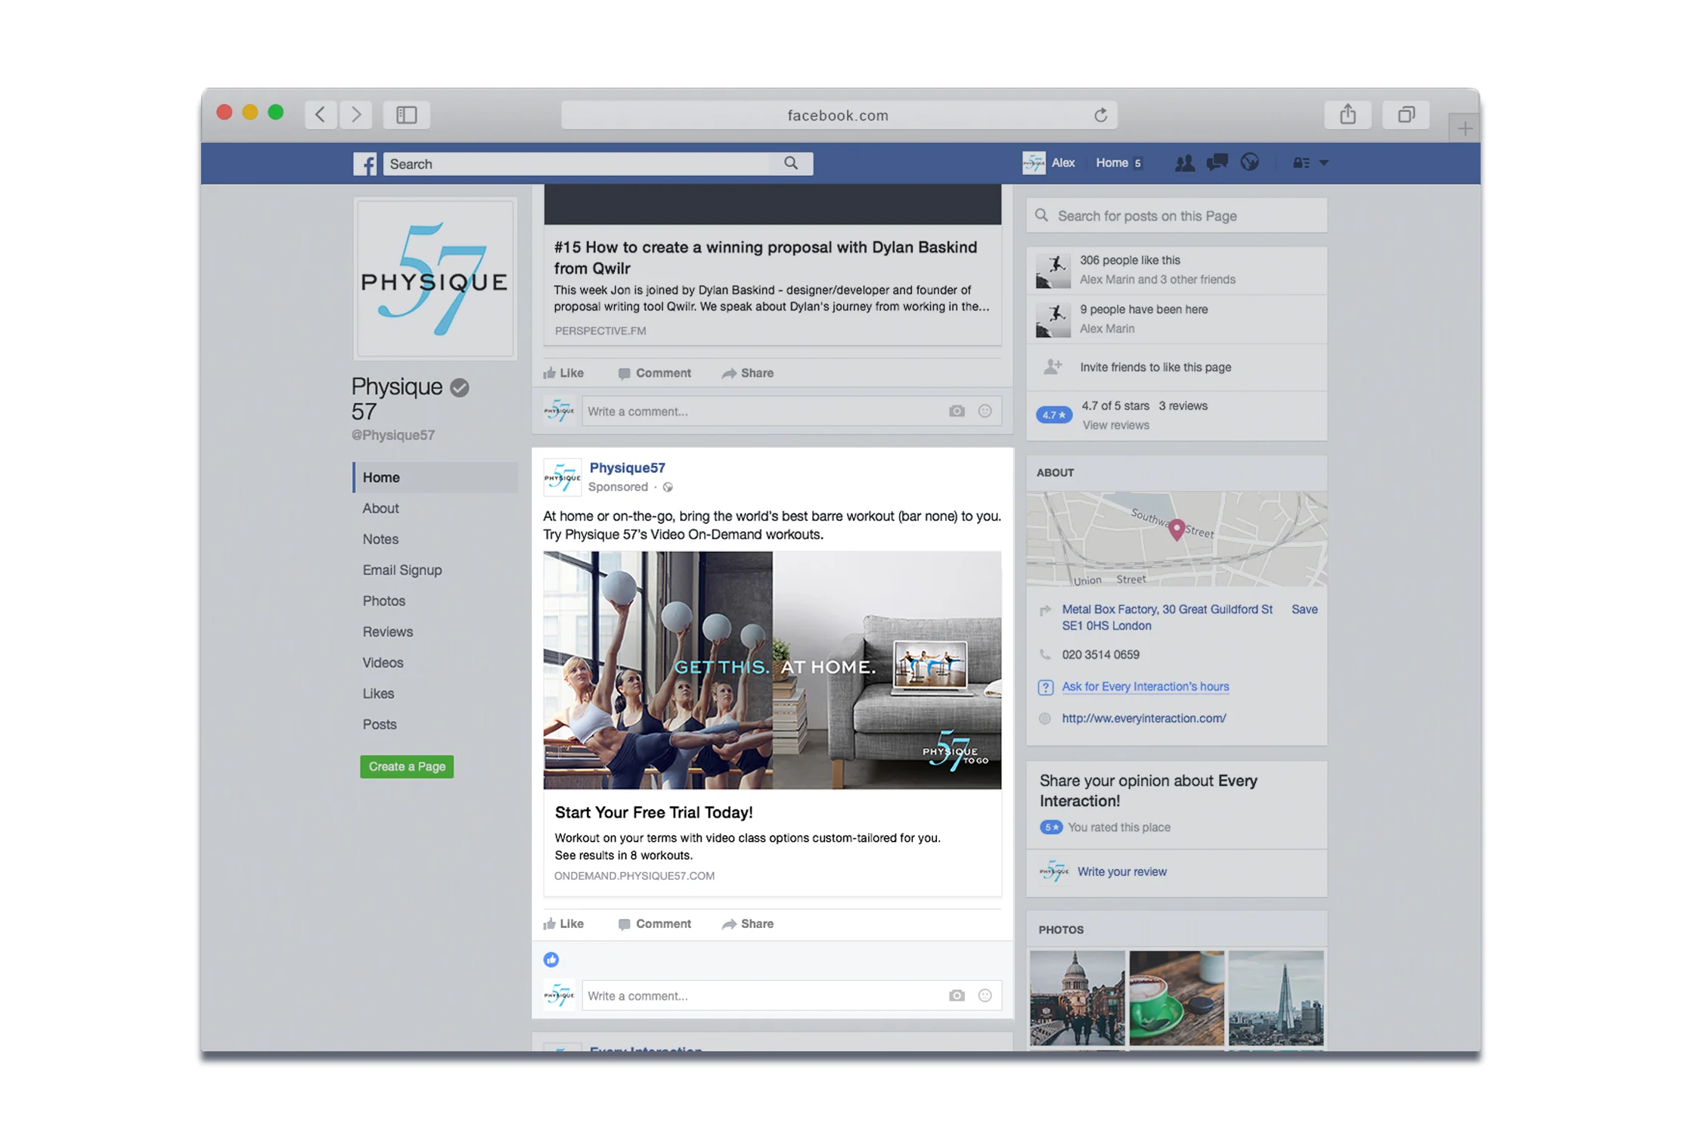Open Reviews in the page sidebar
The image size is (1681, 1136).
[x=388, y=632]
